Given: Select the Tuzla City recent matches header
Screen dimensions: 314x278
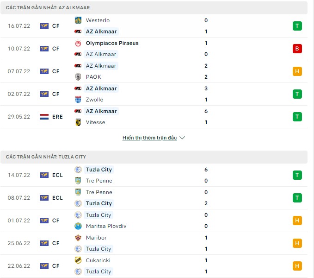Looking at the screenshot, I should point(46,157).
